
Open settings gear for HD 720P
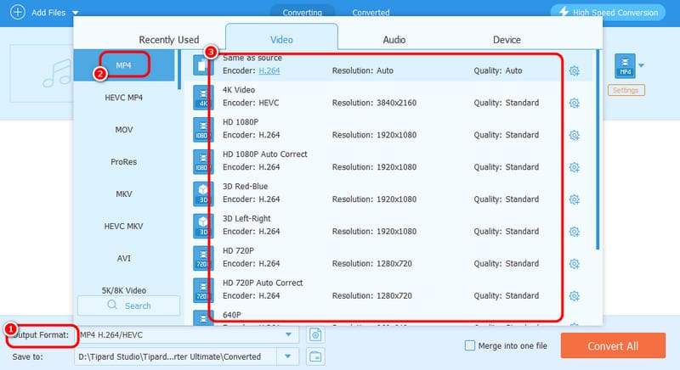(x=575, y=264)
